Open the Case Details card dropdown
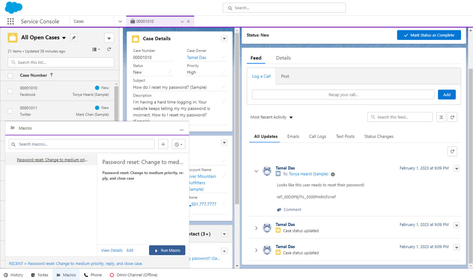The height and width of the screenshot is (280, 473). tap(224, 38)
